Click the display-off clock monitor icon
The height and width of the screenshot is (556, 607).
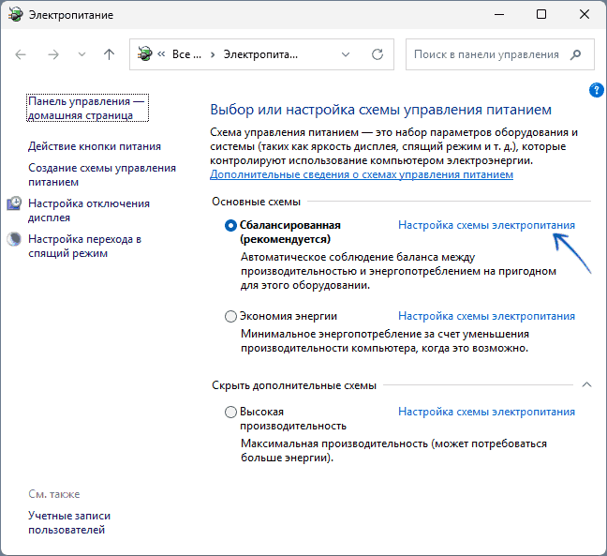click(14, 203)
